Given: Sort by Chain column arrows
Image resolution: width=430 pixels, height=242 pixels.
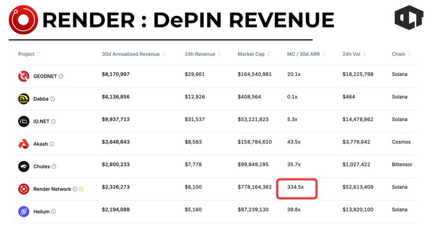Looking at the screenshot, I should pyautogui.click(x=410, y=54).
